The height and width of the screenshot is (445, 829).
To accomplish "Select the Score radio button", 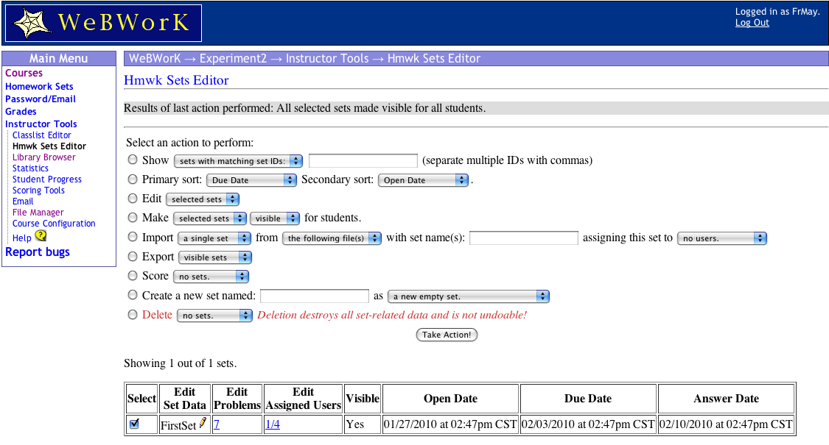I will click(133, 275).
